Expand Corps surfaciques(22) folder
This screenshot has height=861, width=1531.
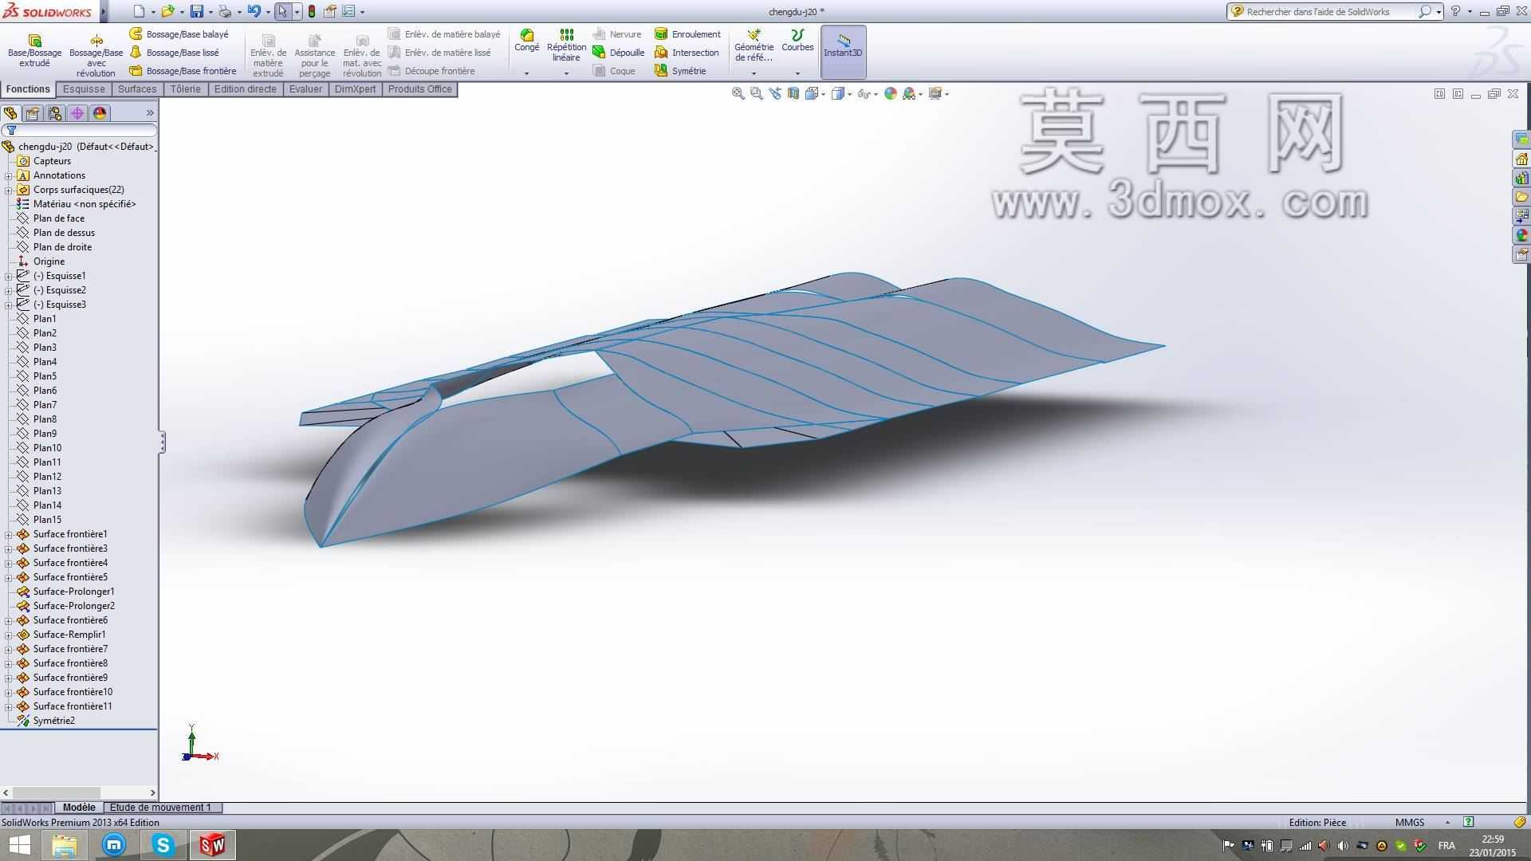coord(9,190)
